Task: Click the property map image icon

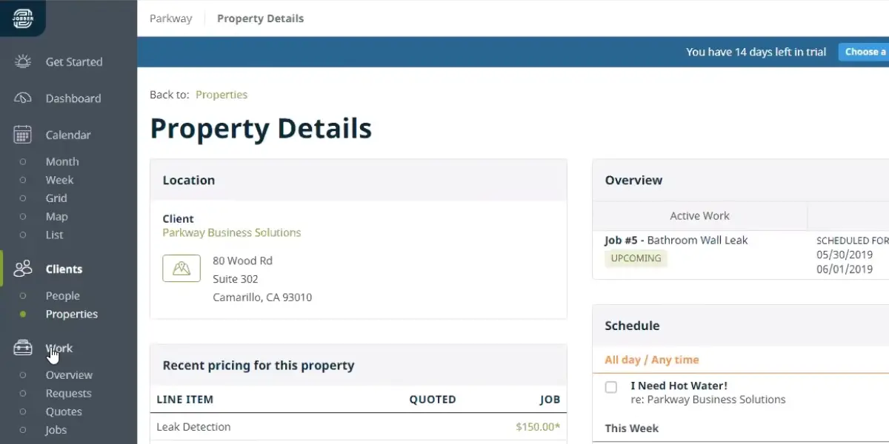Action: [182, 268]
